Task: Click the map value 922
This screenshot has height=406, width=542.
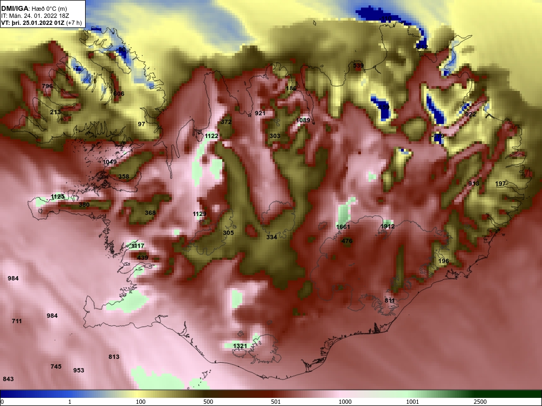Action: click(470, 114)
